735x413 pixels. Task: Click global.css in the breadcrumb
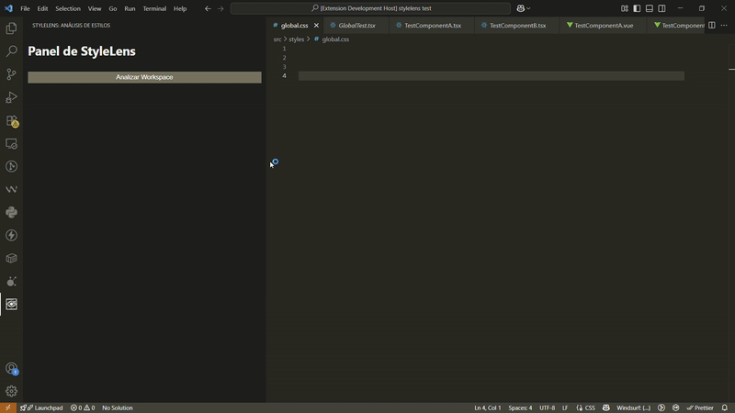pos(335,39)
